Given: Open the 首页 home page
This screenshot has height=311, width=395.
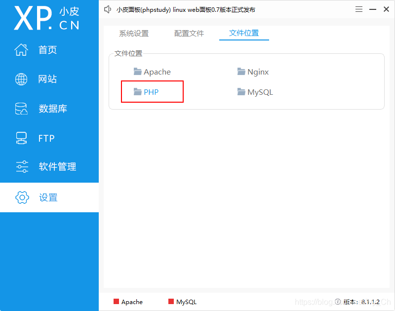Looking at the screenshot, I should (47, 50).
